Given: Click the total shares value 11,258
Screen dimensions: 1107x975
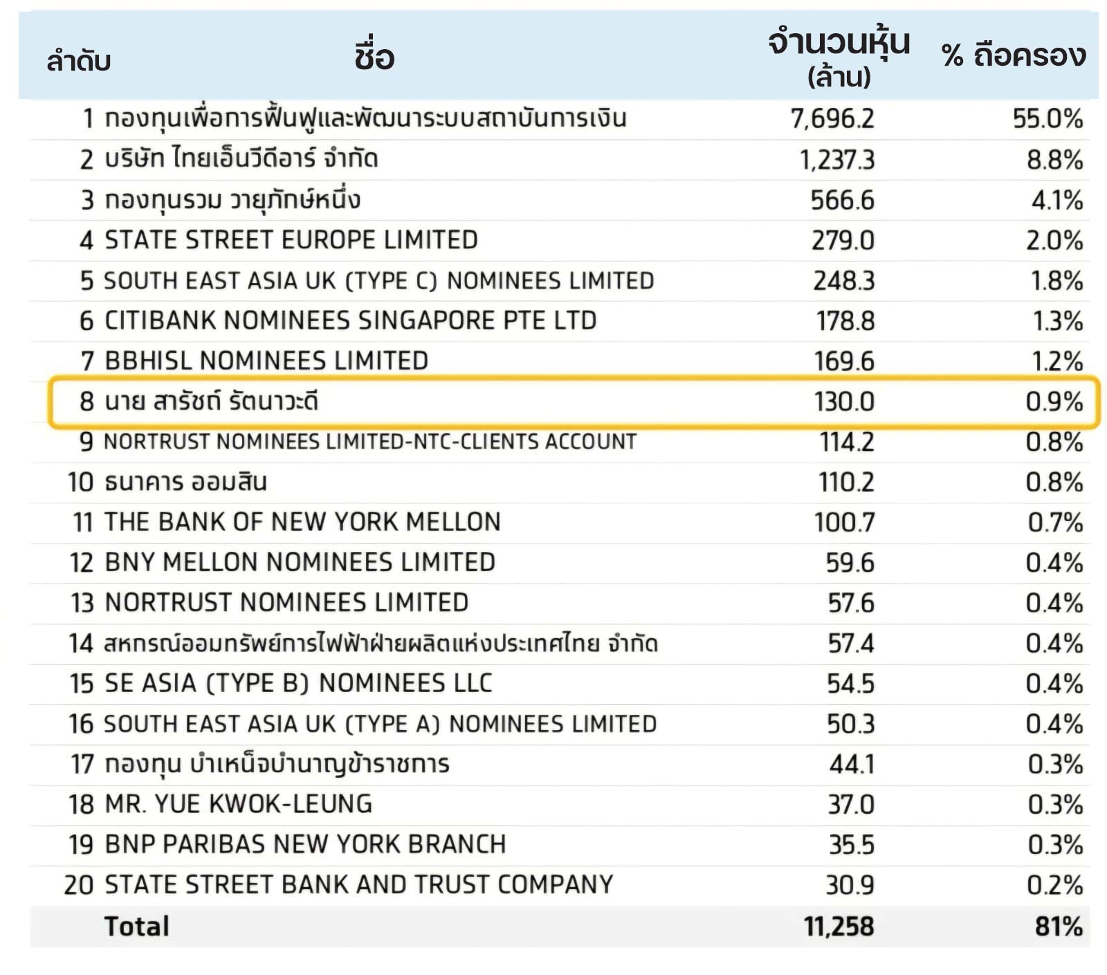Looking at the screenshot, I should tap(839, 927).
